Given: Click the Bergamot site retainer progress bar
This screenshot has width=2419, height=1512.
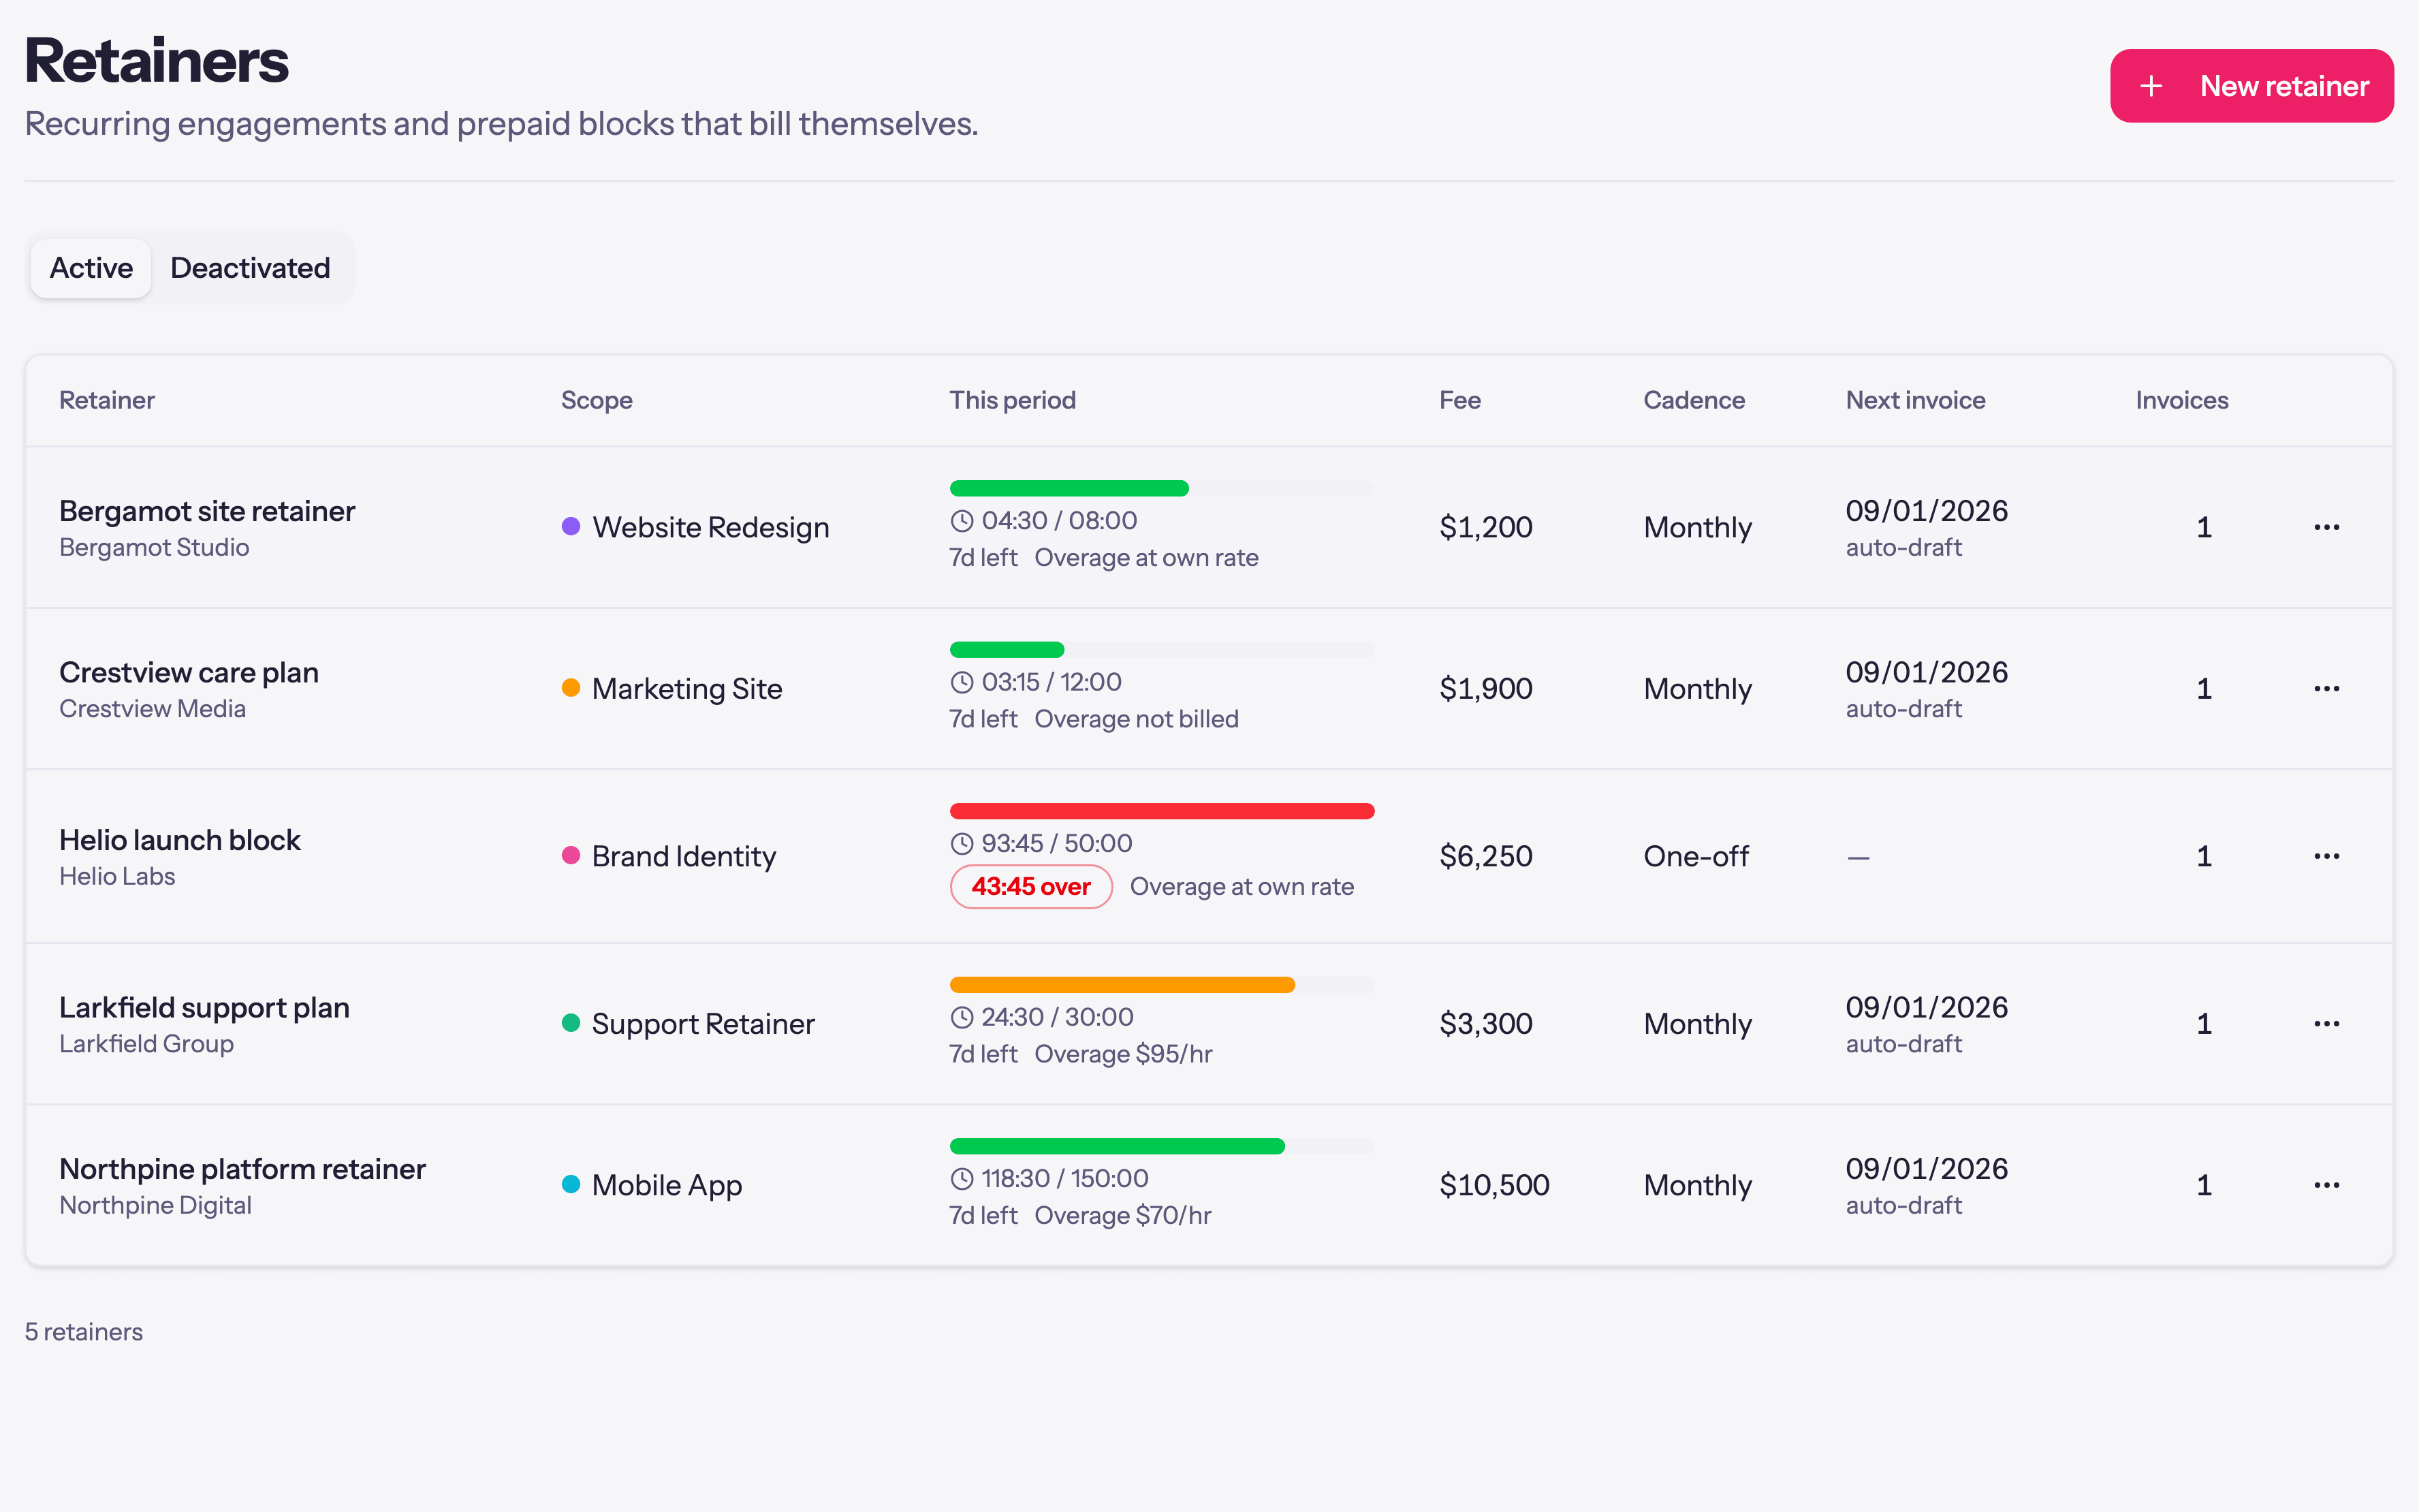Looking at the screenshot, I should tap(1162, 488).
